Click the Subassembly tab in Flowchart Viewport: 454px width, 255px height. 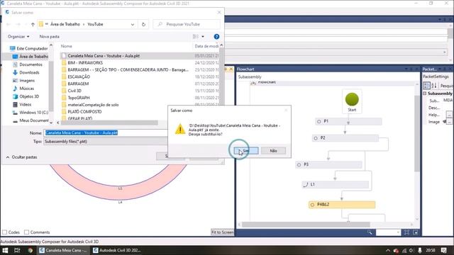pos(250,76)
